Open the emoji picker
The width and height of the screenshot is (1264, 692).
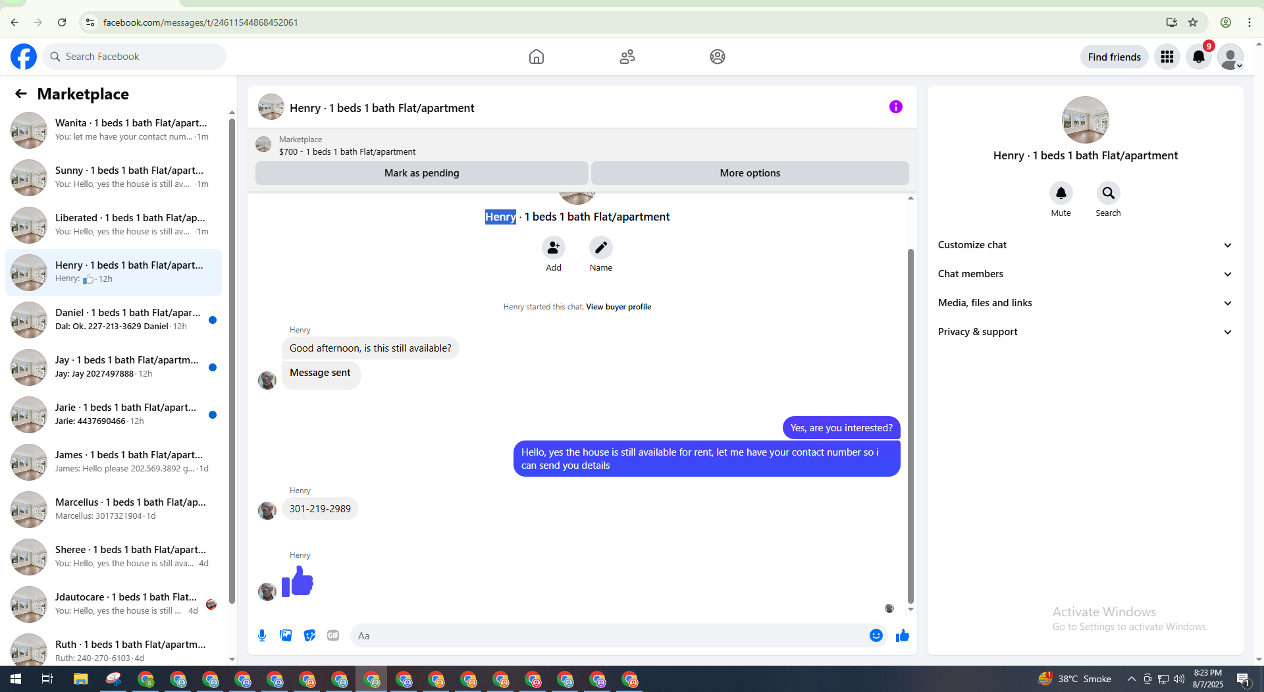tap(876, 635)
